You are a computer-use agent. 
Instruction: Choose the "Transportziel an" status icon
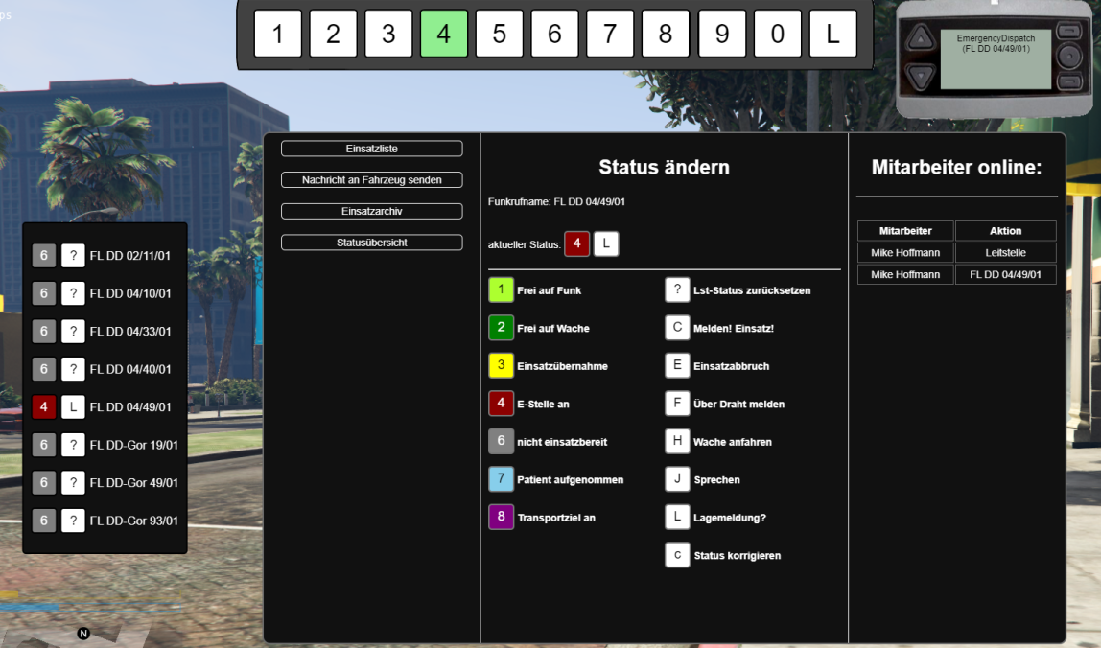[x=500, y=517]
